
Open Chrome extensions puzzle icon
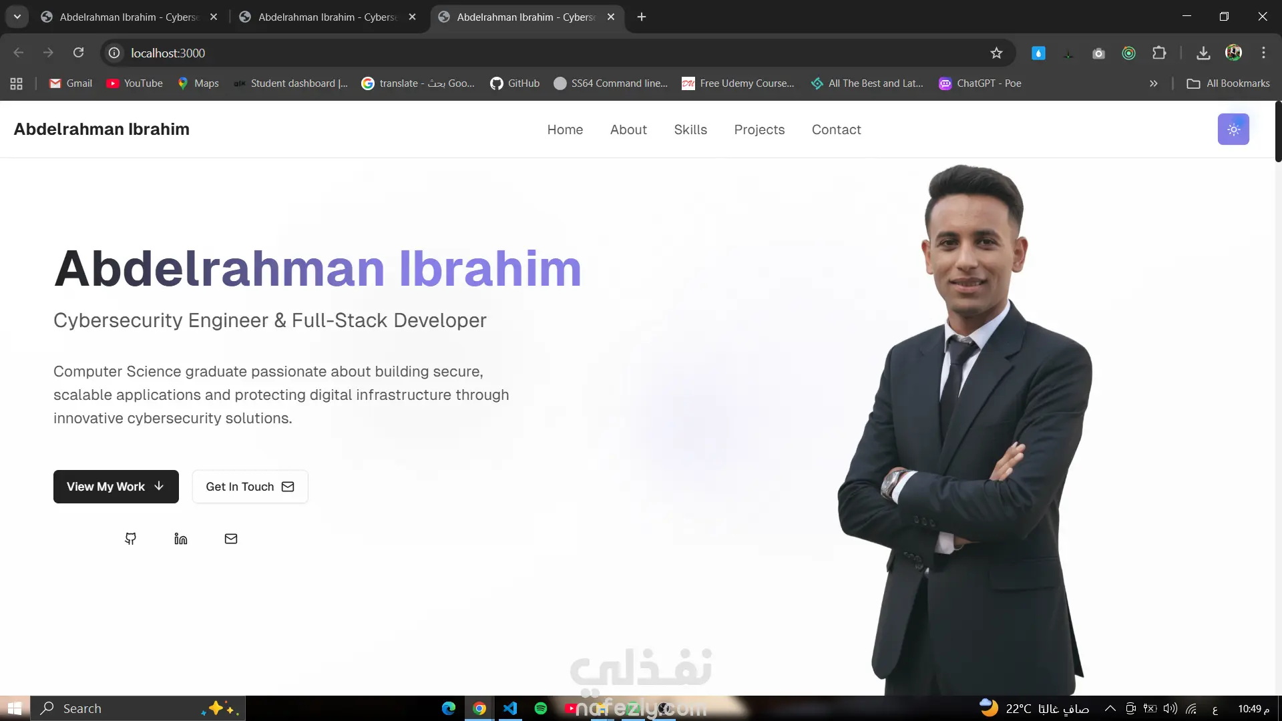1159,53
